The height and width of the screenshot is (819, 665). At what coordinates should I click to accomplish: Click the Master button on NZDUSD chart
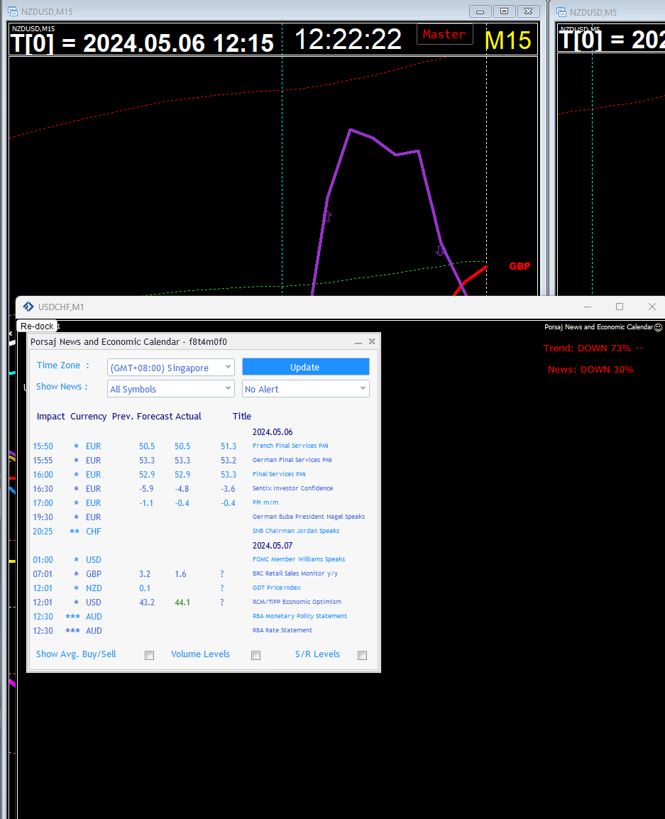tap(444, 35)
